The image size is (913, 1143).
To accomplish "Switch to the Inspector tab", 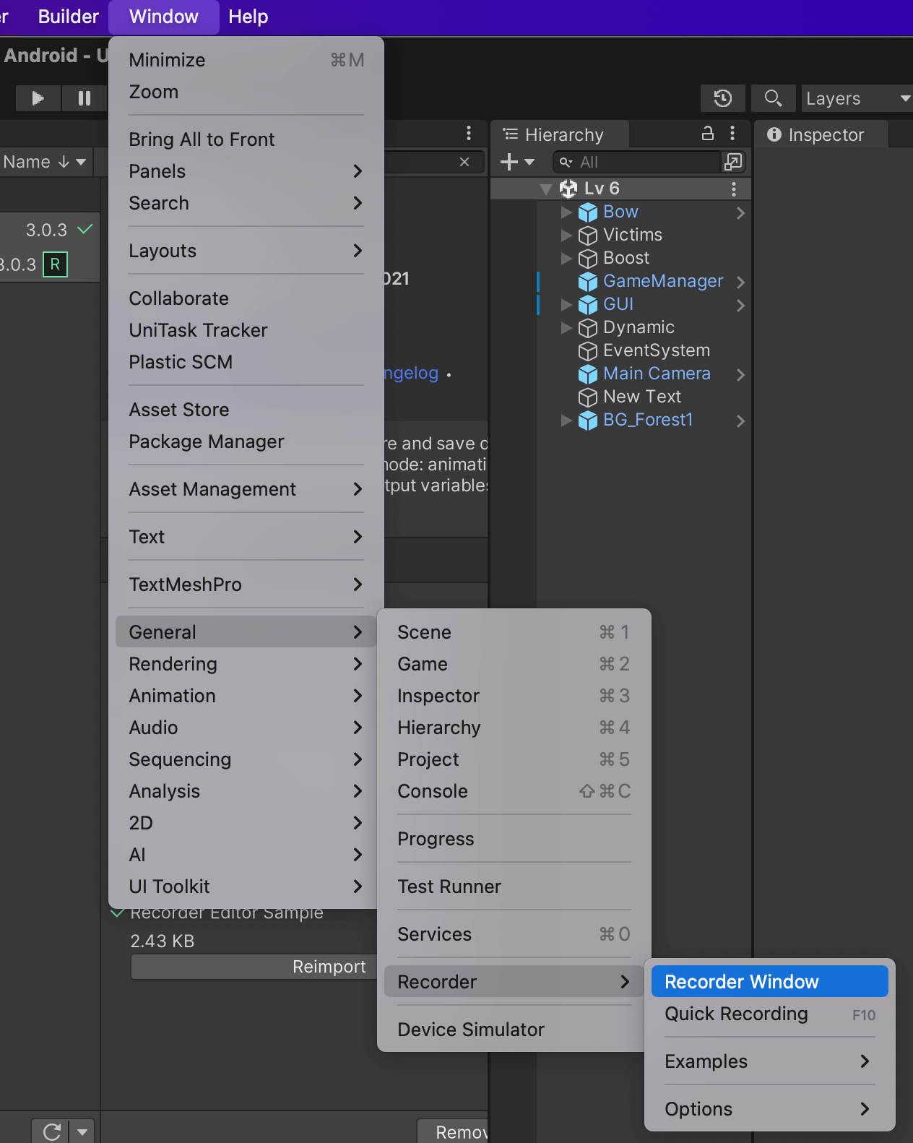I will pos(821,135).
